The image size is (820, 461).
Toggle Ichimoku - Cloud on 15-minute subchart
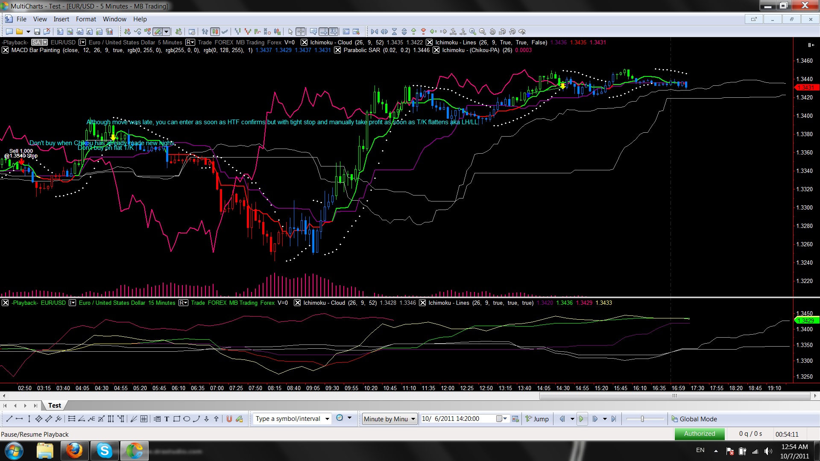[x=297, y=303]
